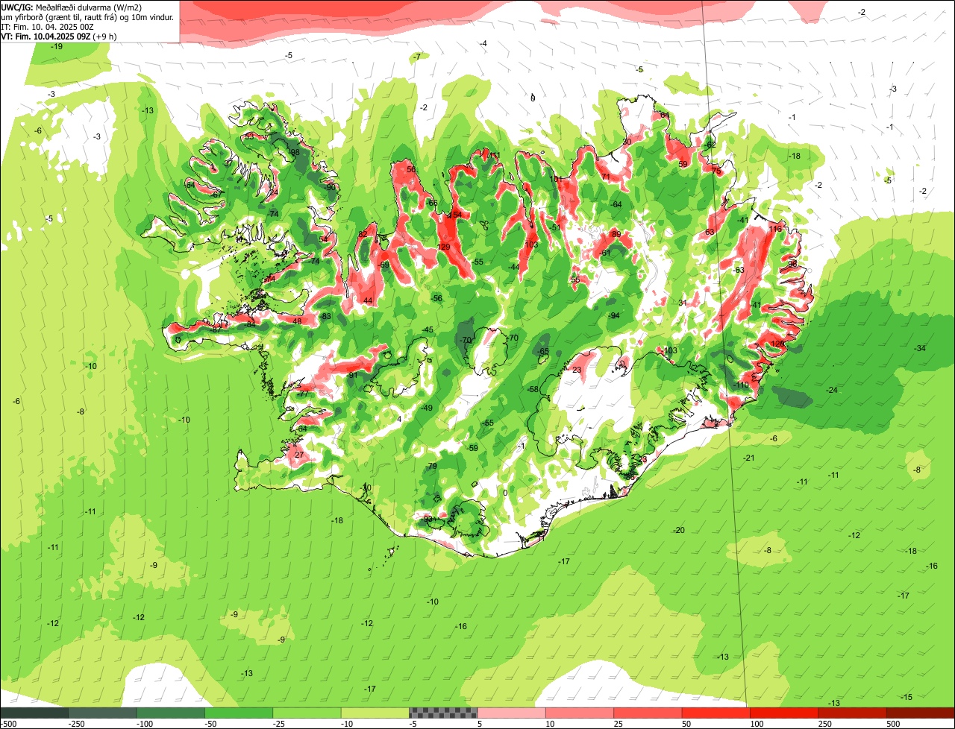
Task: Click the 'IT: Fim. 10. 04. 2025 00Z' line
Action: point(47,26)
